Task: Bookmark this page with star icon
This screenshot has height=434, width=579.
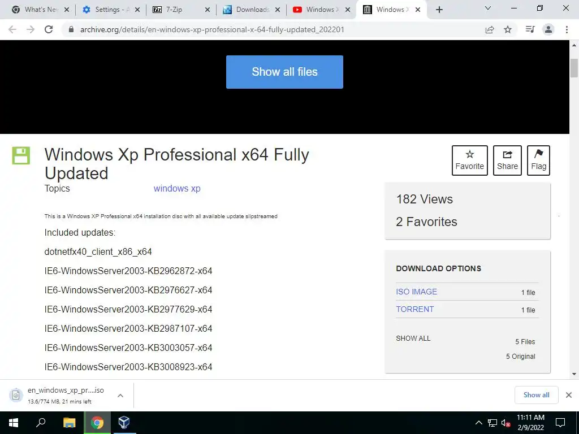Action: tap(508, 29)
